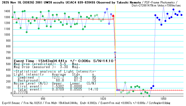
Task: Select the hollow green circle near 200 after the drop
Action: click(125, 83)
